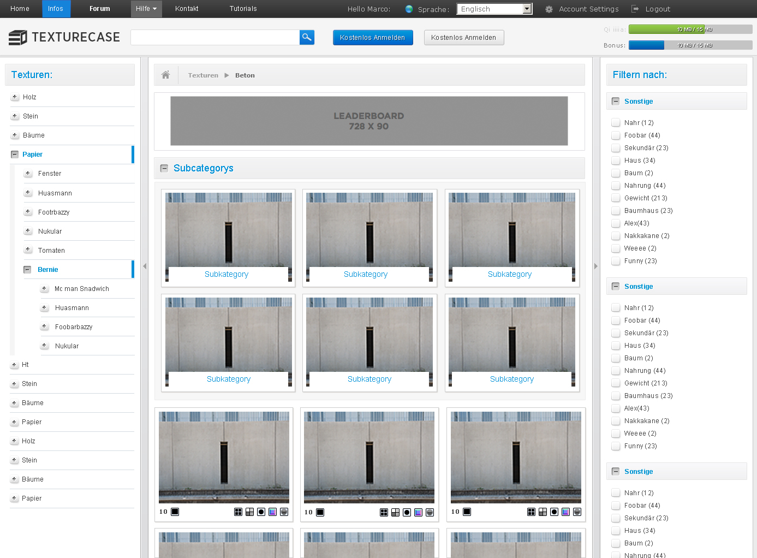The image size is (757, 558).
Task: Click the Texturecase logo icon
Action: [x=18, y=37]
